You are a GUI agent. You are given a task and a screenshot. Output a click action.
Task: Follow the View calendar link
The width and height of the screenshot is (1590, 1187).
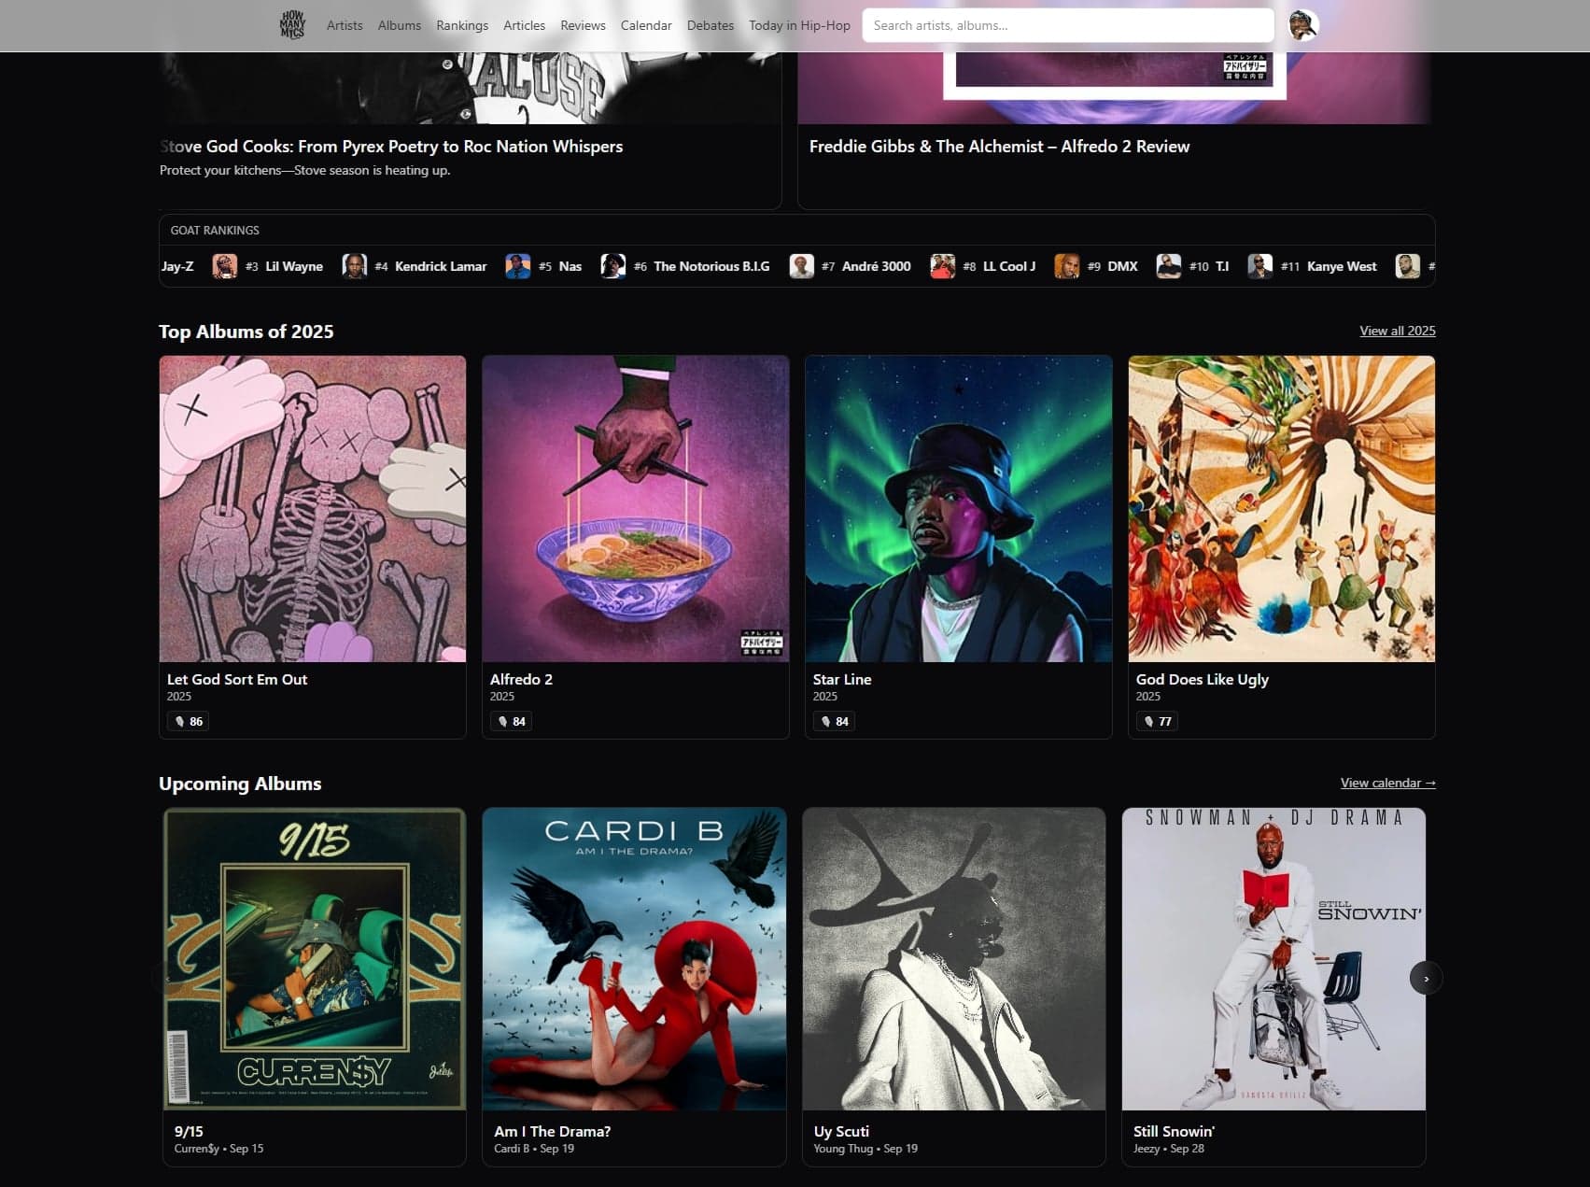tap(1387, 784)
